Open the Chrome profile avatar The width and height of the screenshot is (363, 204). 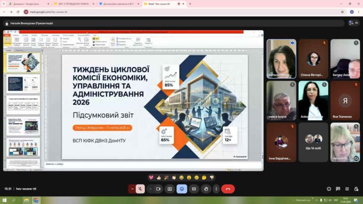(x=352, y=12)
